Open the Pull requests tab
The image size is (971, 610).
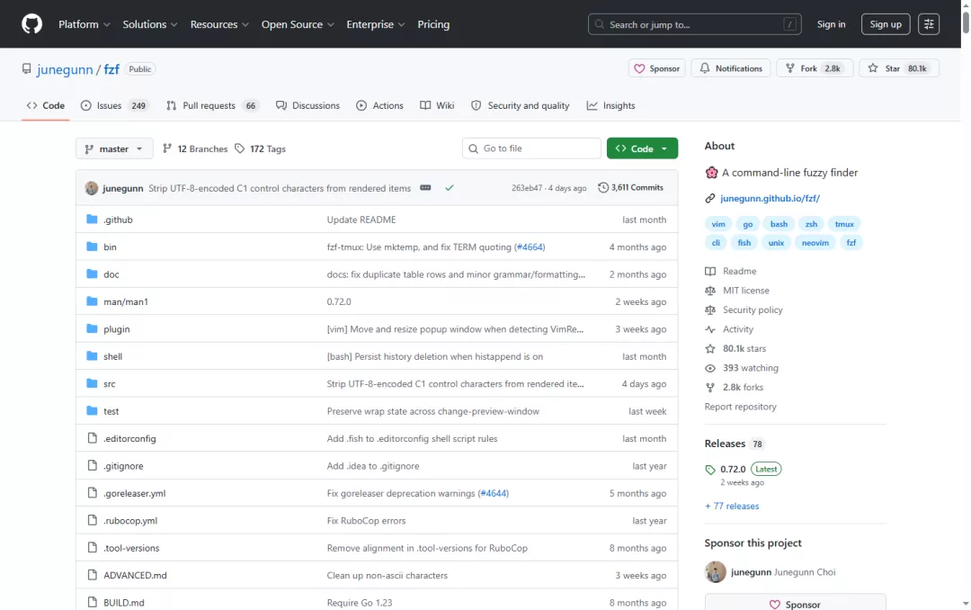212,105
